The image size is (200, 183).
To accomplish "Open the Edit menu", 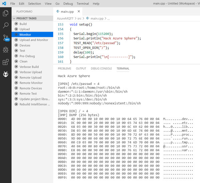I will pos(22,4).
